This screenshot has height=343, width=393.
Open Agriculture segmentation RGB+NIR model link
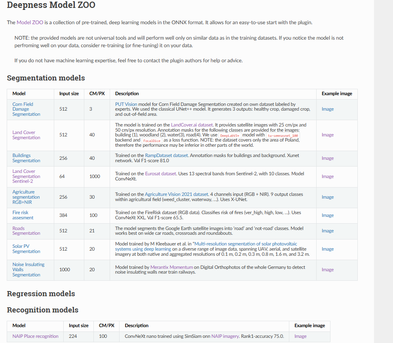click(26, 197)
